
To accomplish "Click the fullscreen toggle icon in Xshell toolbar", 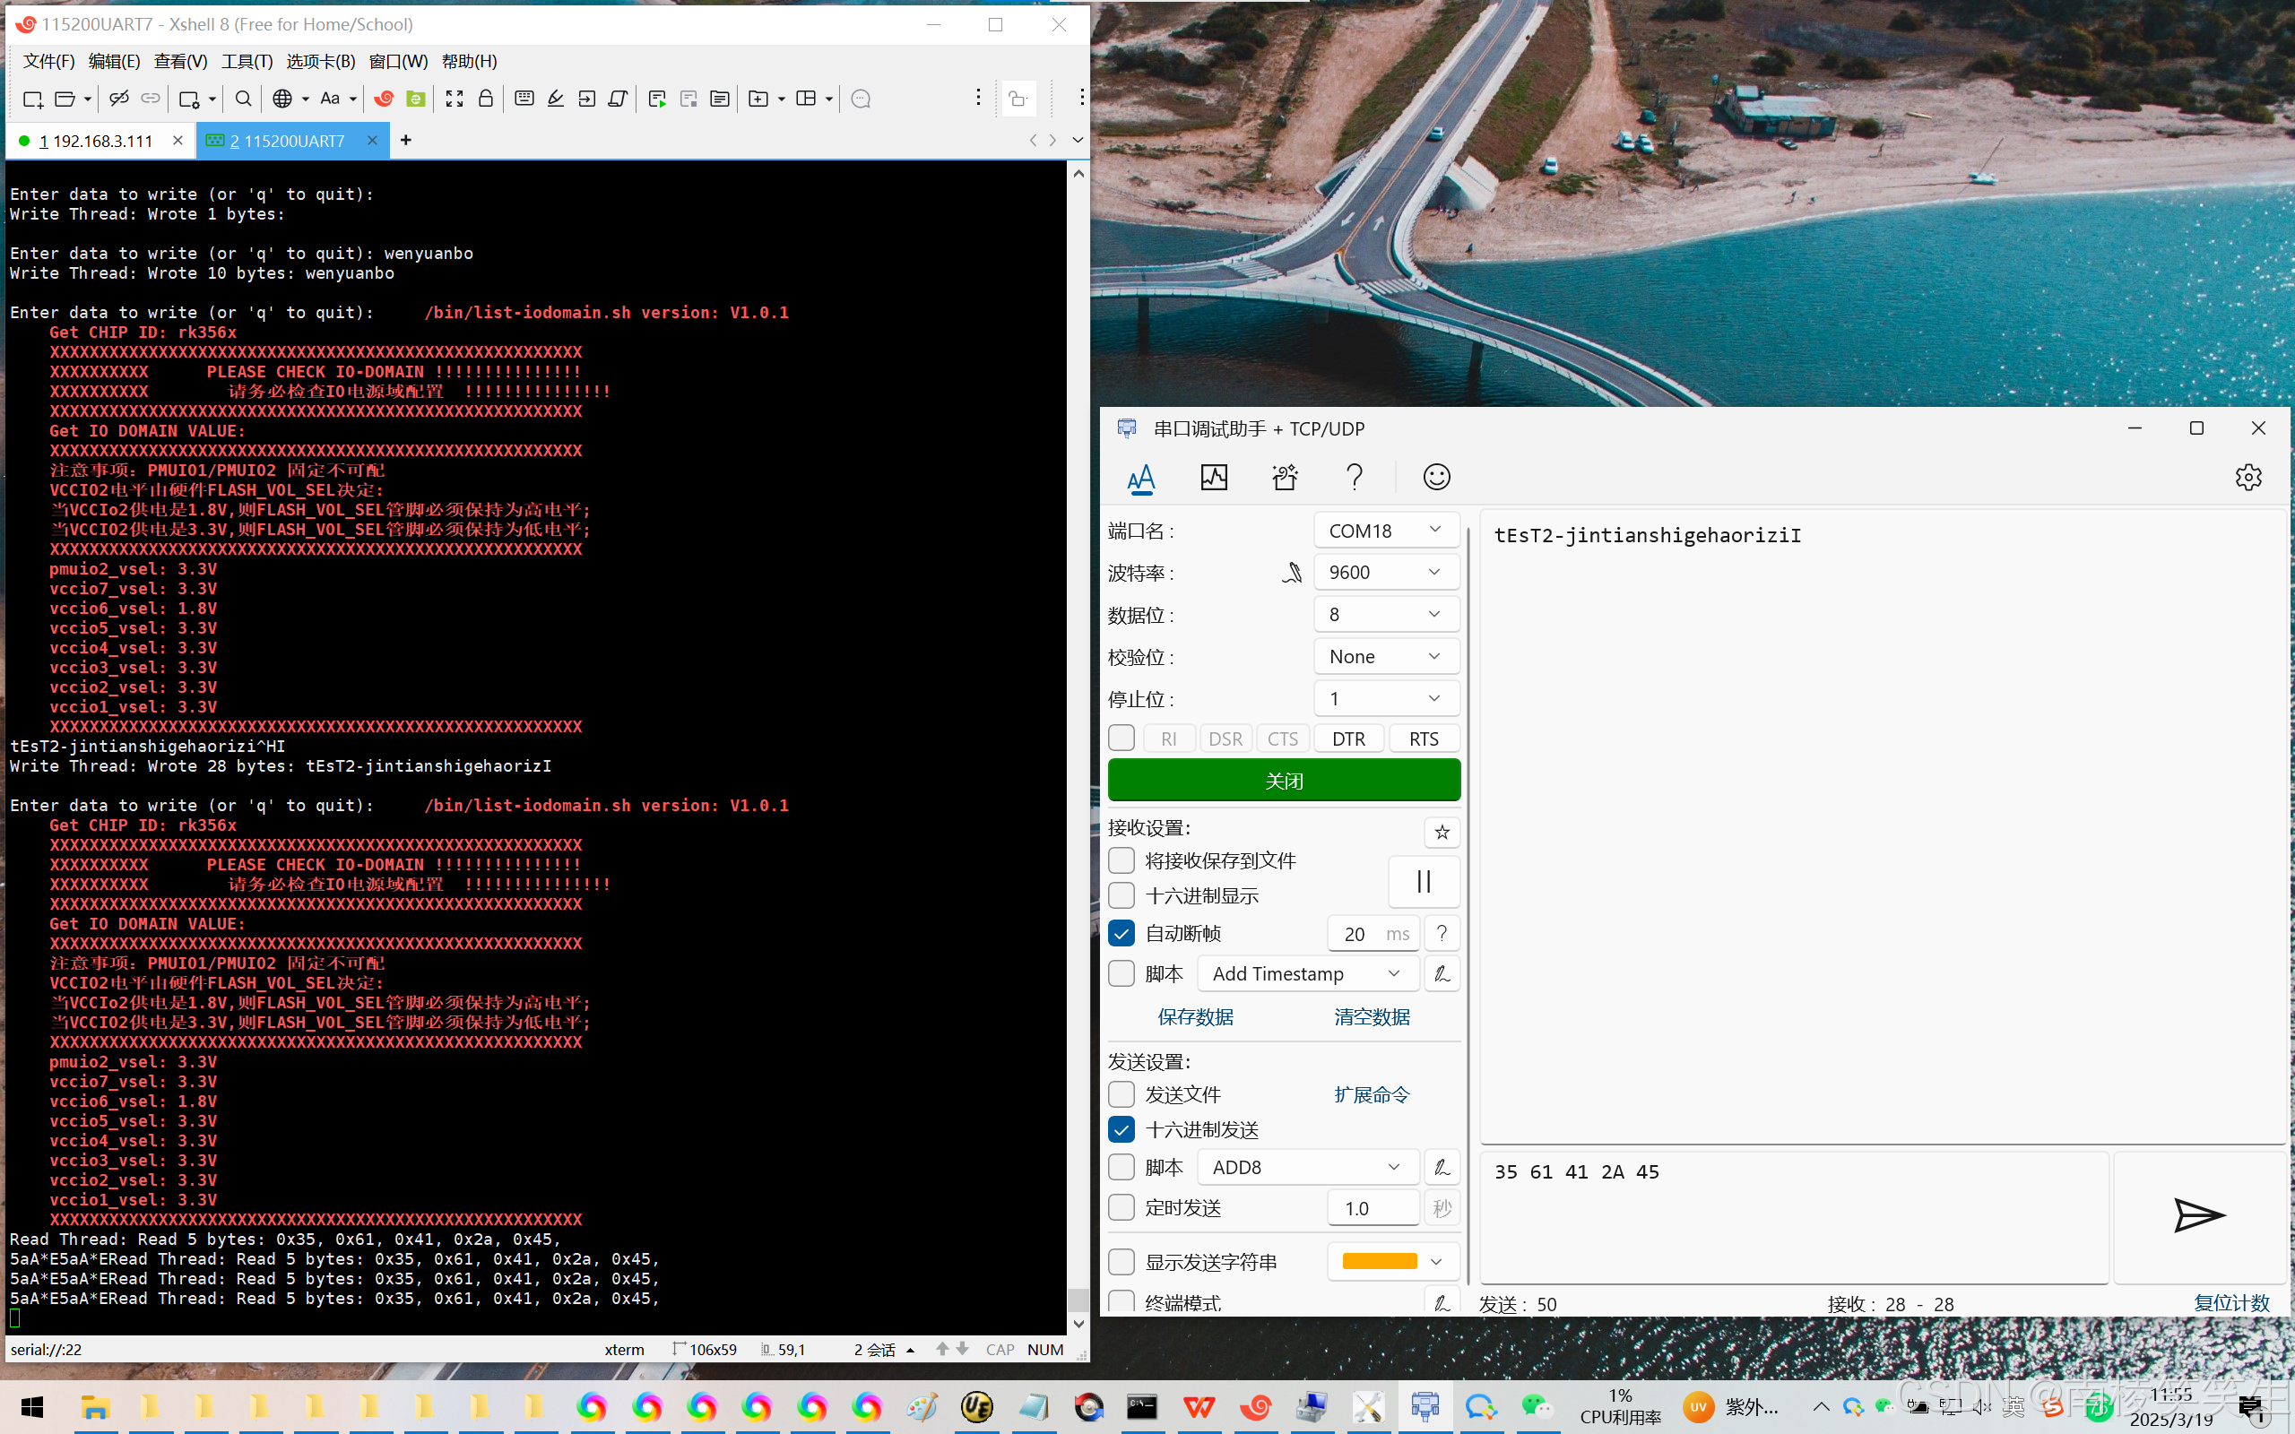I will (x=455, y=99).
